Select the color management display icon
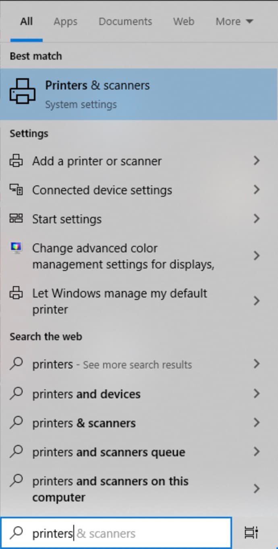Image resolution: width=278 pixels, height=549 pixels. click(16, 247)
